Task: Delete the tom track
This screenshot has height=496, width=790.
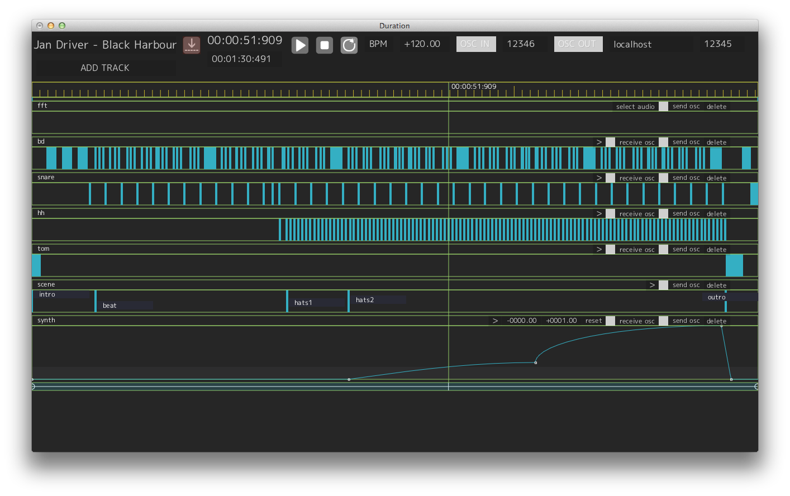Action: (x=717, y=250)
